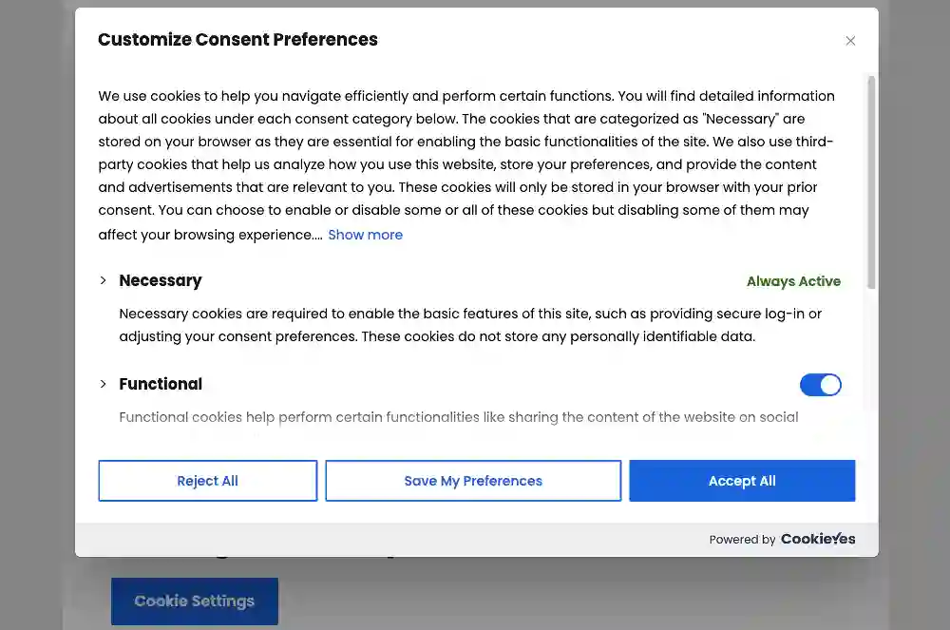Expand the Functional cookies chevron
The width and height of the screenshot is (950, 630).
[103, 384]
